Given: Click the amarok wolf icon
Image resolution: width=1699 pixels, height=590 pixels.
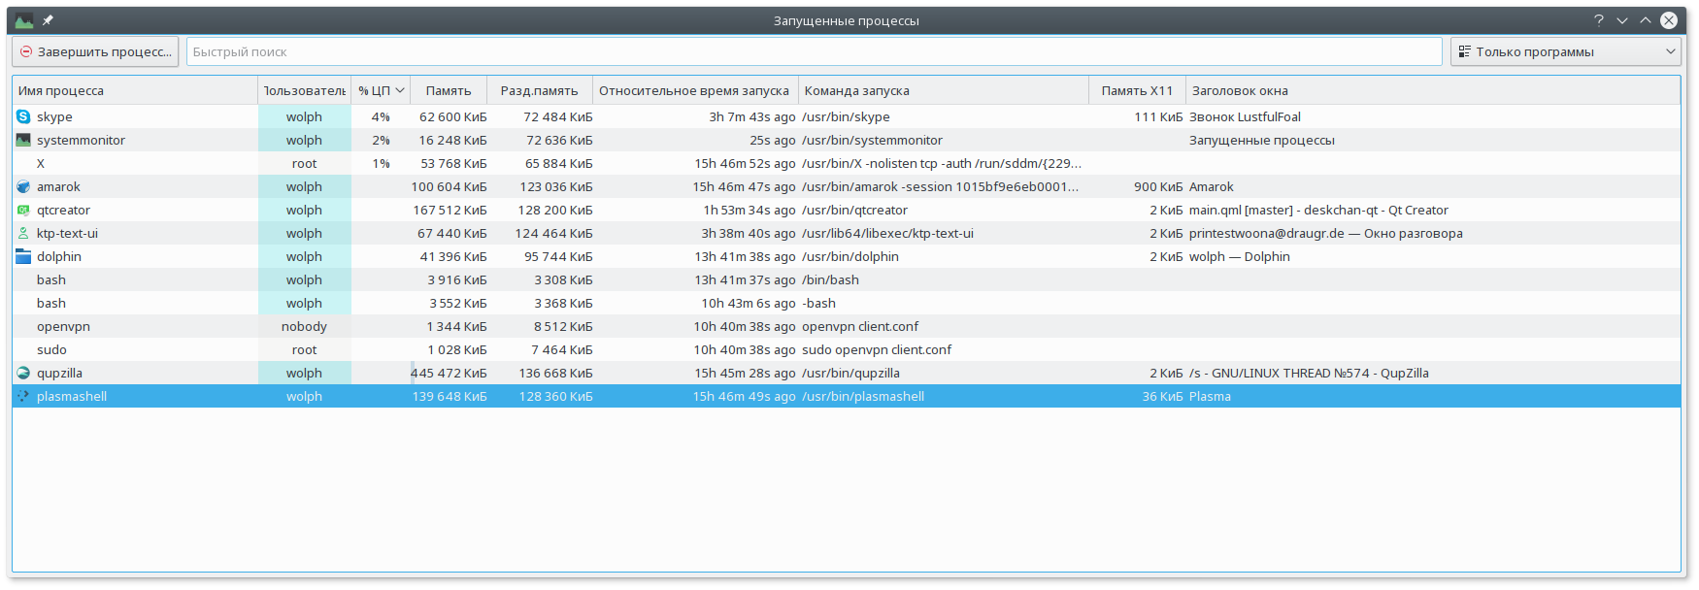Looking at the screenshot, I should pyautogui.click(x=23, y=186).
